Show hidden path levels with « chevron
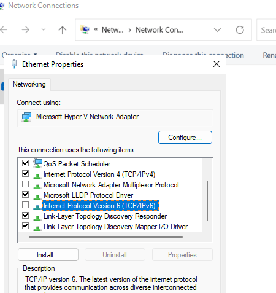Image resolution: width=276 pixels, height=293 pixels. tap(96, 29)
